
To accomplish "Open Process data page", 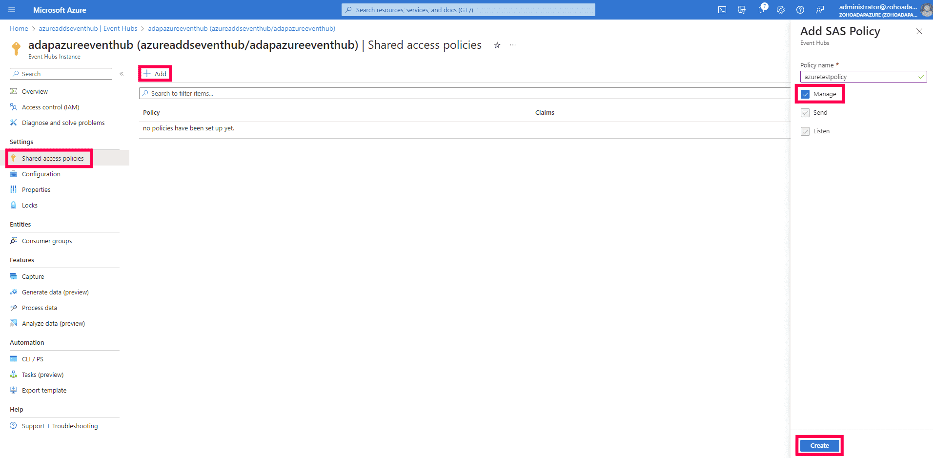I will click(40, 308).
